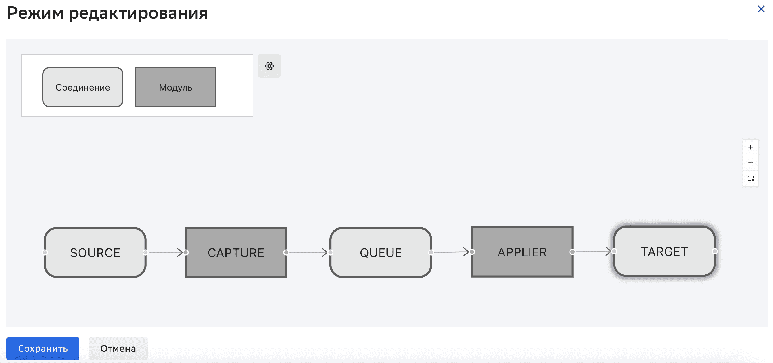Pick the Модуль palette element
773x363 pixels.
click(x=176, y=87)
